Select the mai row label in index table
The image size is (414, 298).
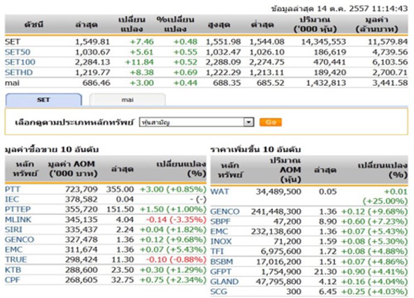(12, 83)
